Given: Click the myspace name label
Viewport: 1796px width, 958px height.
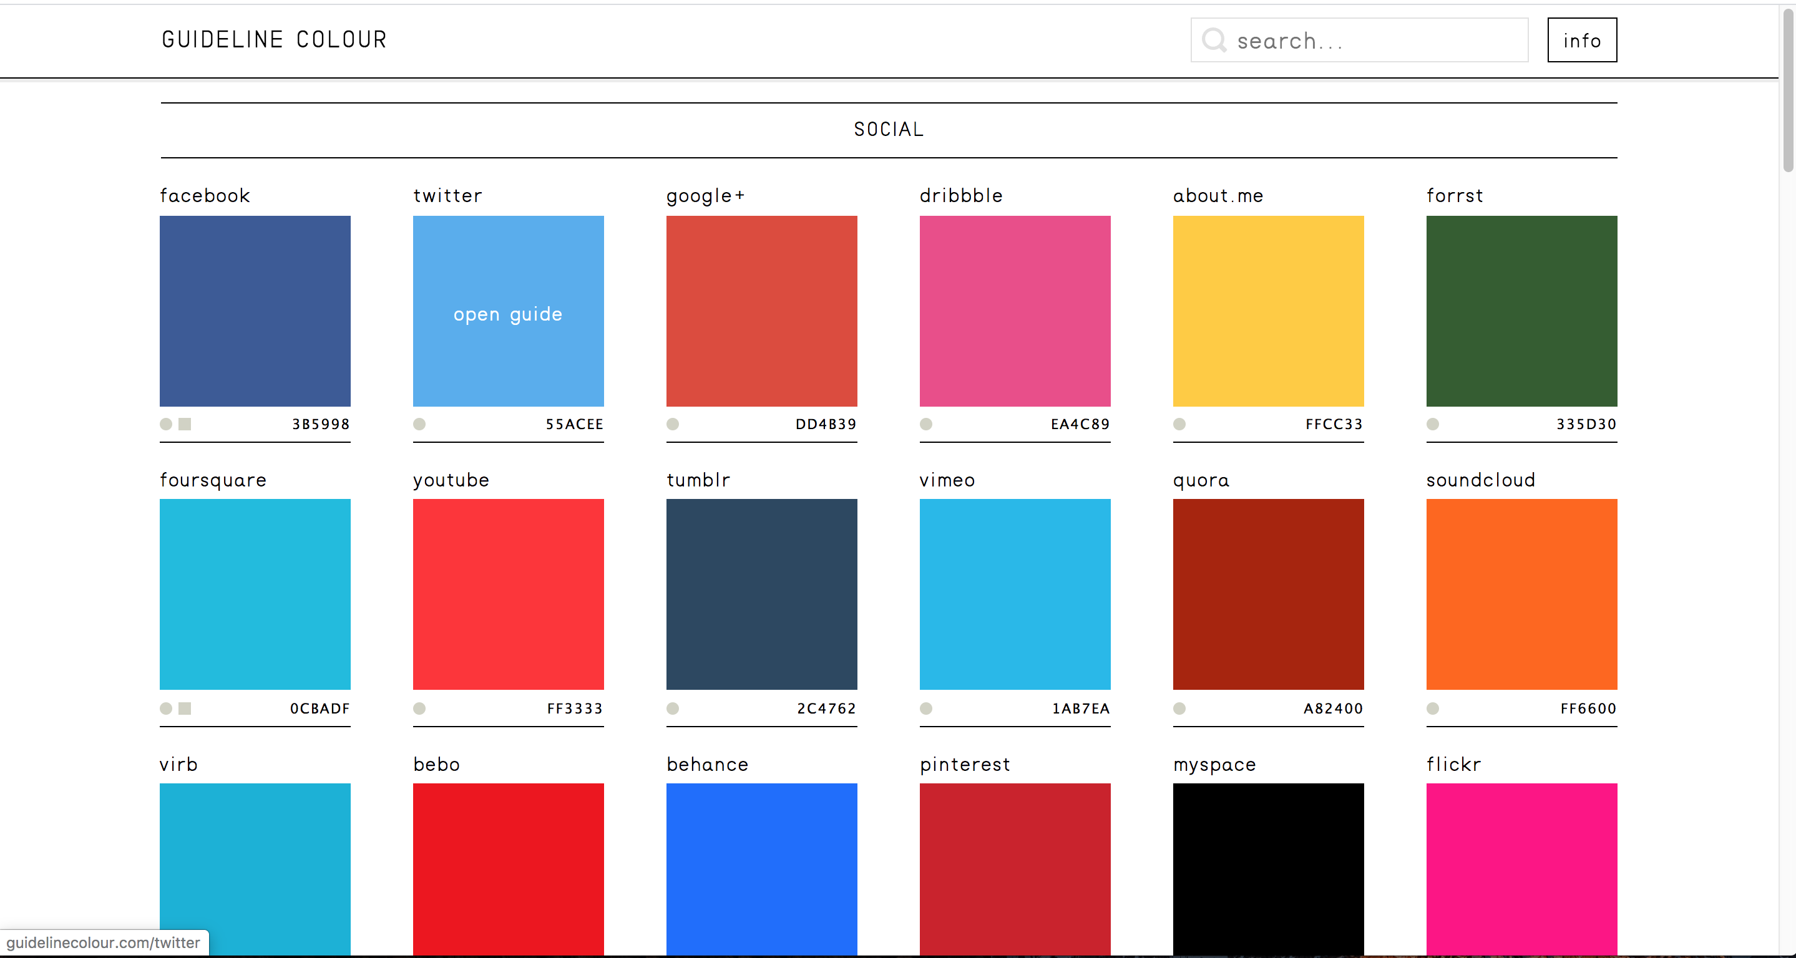Looking at the screenshot, I should 1214,765.
